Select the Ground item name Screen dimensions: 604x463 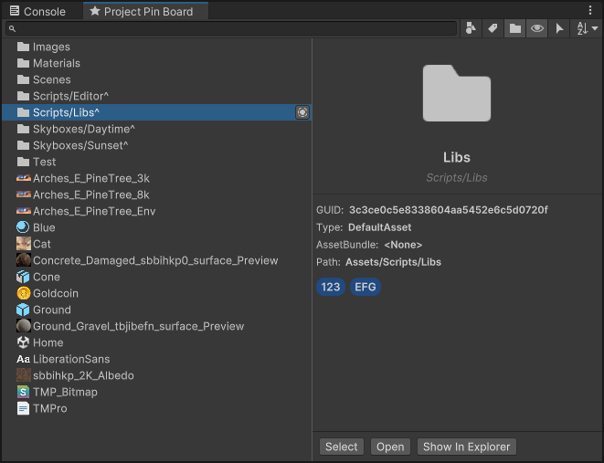52,310
